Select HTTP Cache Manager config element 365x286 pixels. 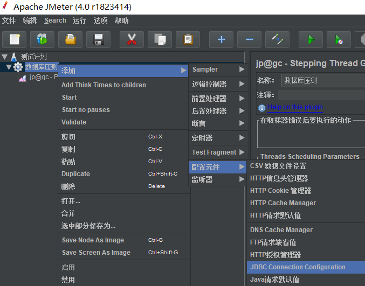(x=306, y=203)
